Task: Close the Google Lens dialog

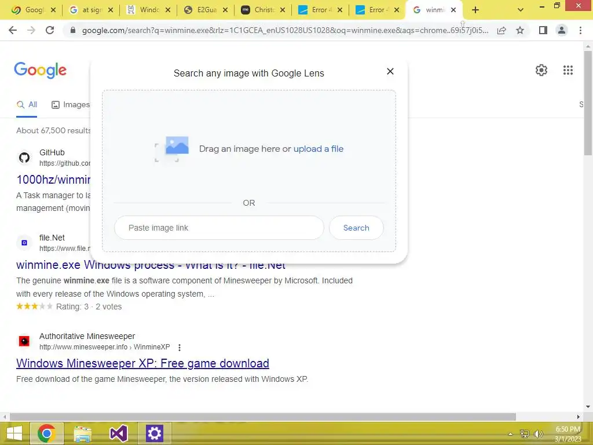Action: pyautogui.click(x=390, y=71)
